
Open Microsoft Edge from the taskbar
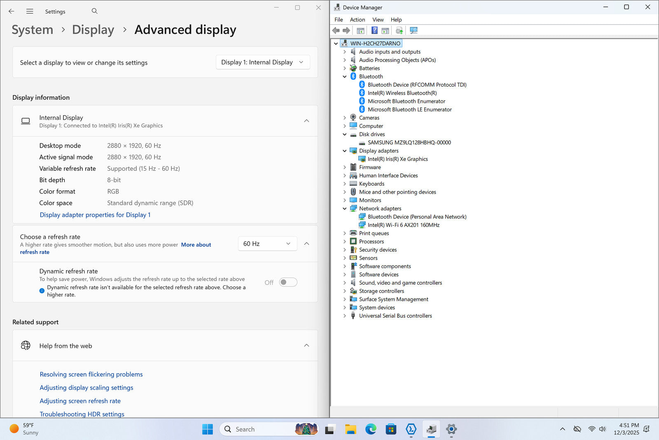(x=371, y=429)
